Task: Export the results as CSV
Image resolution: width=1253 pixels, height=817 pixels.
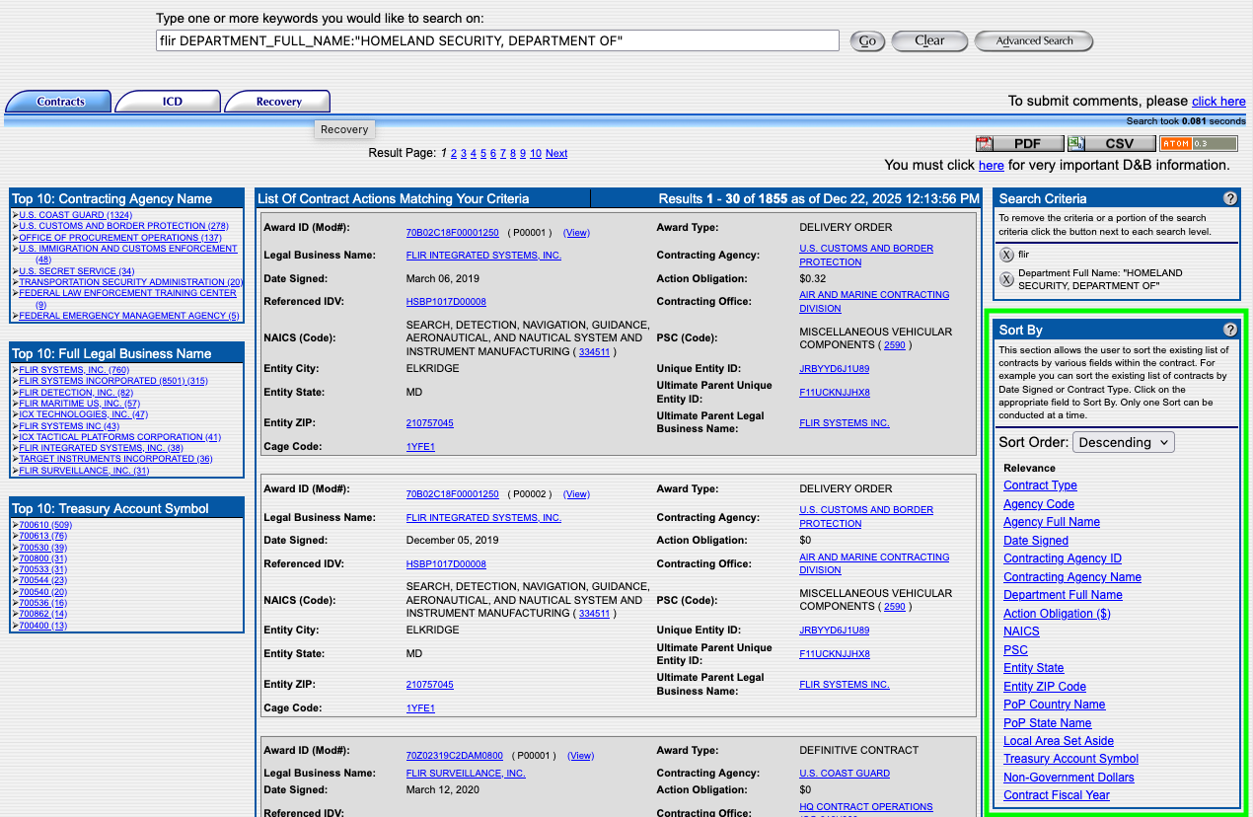Action: pyautogui.click(x=1111, y=142)
